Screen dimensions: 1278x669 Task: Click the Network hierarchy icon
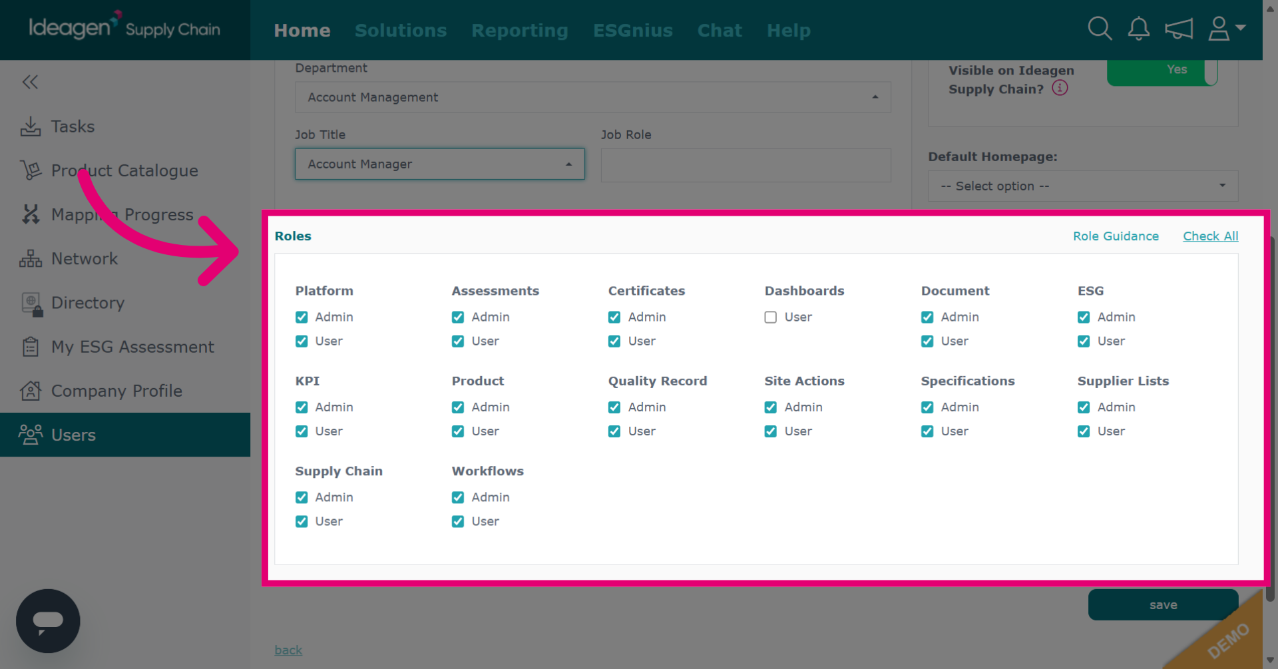31,258
